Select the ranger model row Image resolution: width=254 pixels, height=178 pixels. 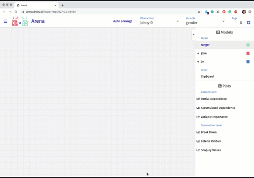pyautogui.click(x=224, y=45)
